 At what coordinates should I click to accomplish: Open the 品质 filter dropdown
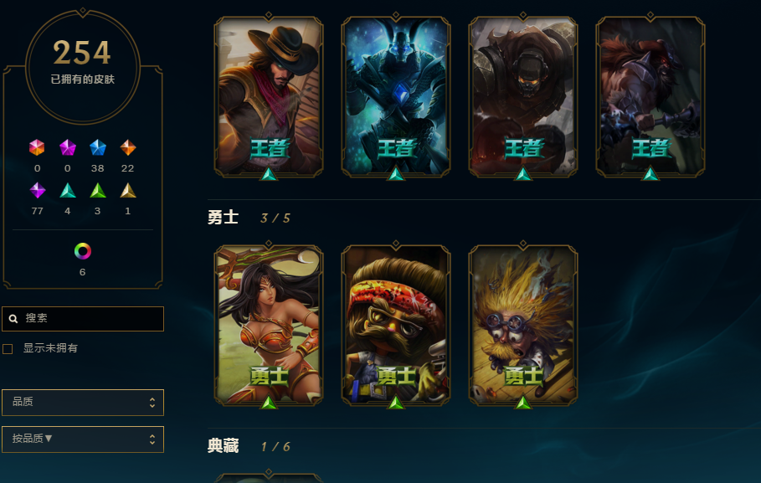[x=83, y=403]
